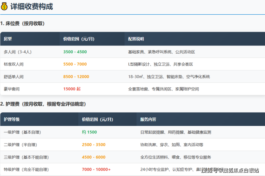Click the green 3500 - 4500 price

click(75, 52)
